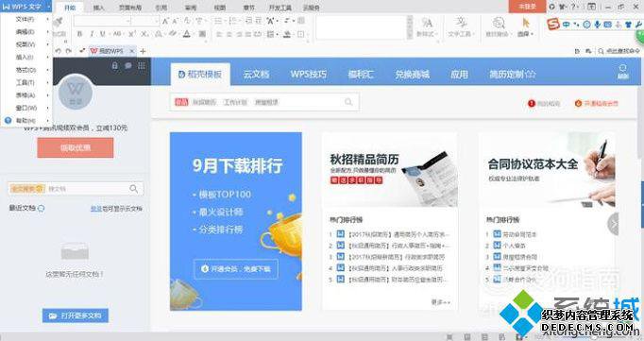Click the Italic formatting icon
Image resolution: width=644 pixels, height=341 pixels.
tap(92, 34)
